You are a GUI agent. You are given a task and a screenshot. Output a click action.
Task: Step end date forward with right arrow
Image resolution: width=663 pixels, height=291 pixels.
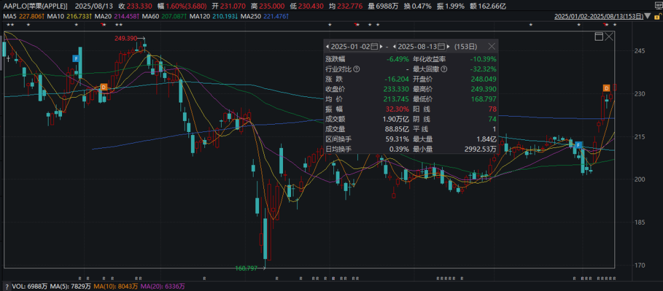[449, 47]
